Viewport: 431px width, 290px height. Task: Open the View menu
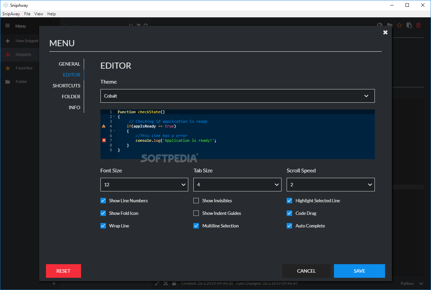coord(39,14)
